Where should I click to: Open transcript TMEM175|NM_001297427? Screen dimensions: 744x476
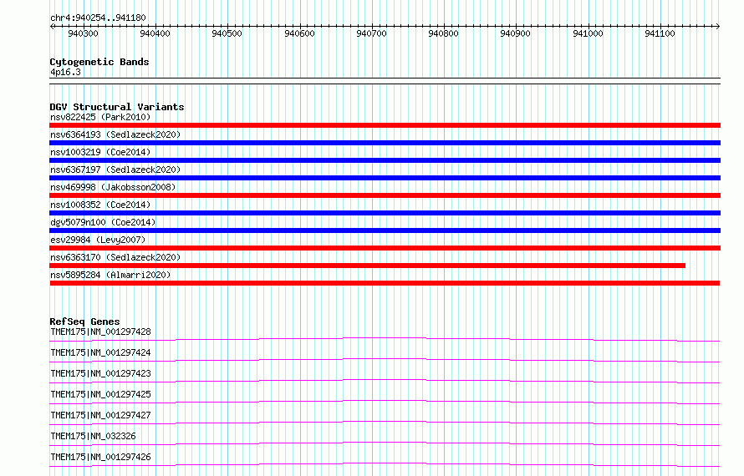[100, 415]
